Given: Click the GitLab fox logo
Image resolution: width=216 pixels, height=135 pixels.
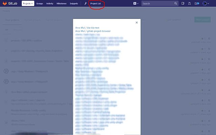Looking at the screenshot, I should click(x=5, y=3).
